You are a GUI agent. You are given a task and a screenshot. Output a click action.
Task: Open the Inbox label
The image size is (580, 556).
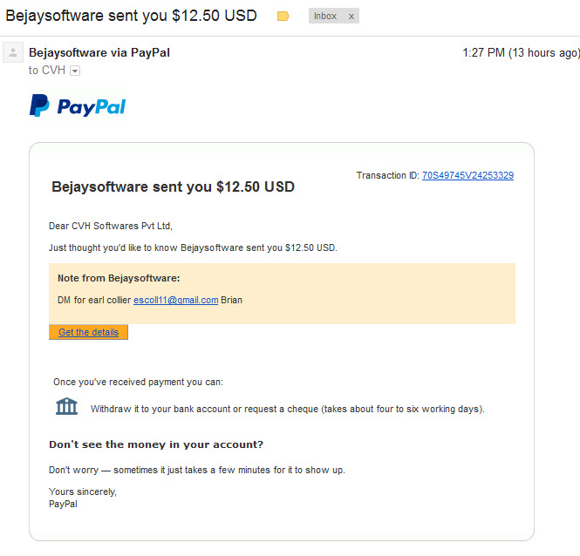point(325,17)
